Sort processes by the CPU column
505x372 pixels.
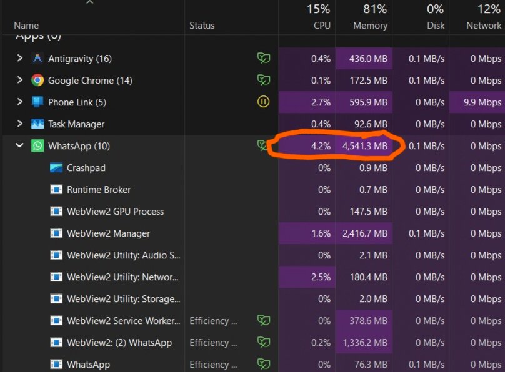[322, 26]
